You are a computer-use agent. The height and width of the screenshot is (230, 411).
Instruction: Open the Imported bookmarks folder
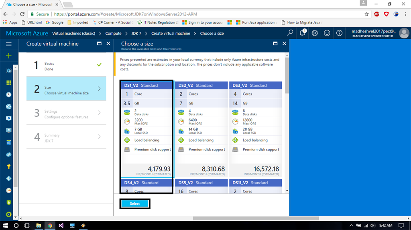click(78, 22)
